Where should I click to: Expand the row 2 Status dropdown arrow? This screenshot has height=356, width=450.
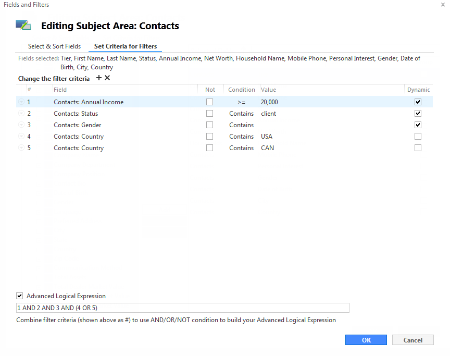21,113
